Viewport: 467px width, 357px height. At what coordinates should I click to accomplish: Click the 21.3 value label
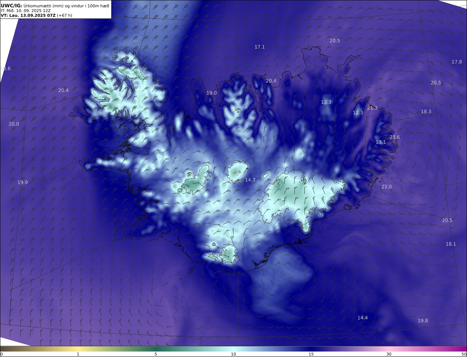(x=373, y=108)
